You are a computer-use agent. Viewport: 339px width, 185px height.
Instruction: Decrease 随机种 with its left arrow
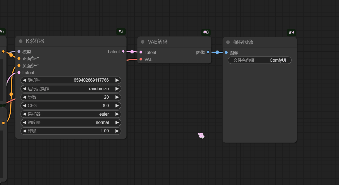pyautogui.click(x=24, y=80)
